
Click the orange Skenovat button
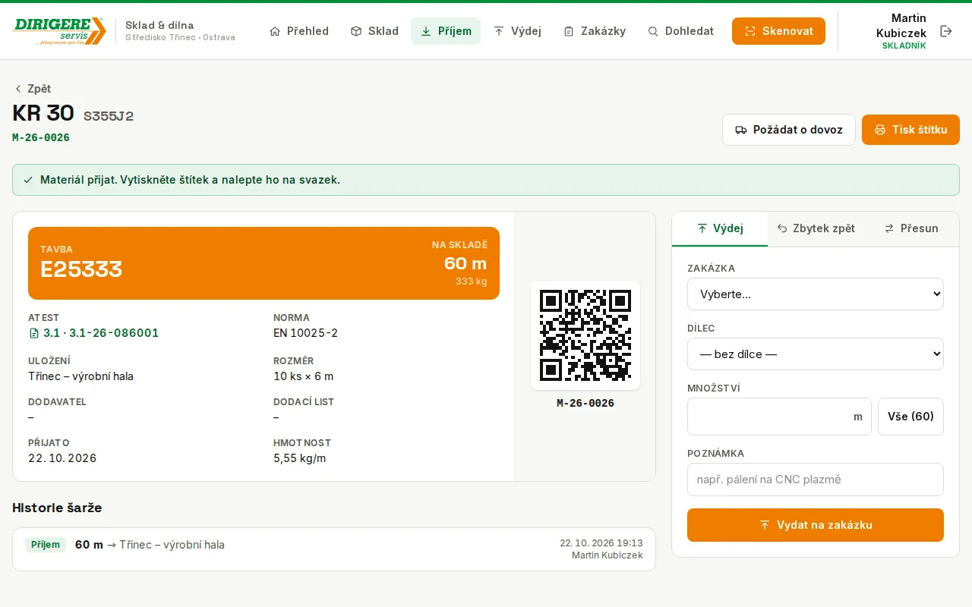778,31
